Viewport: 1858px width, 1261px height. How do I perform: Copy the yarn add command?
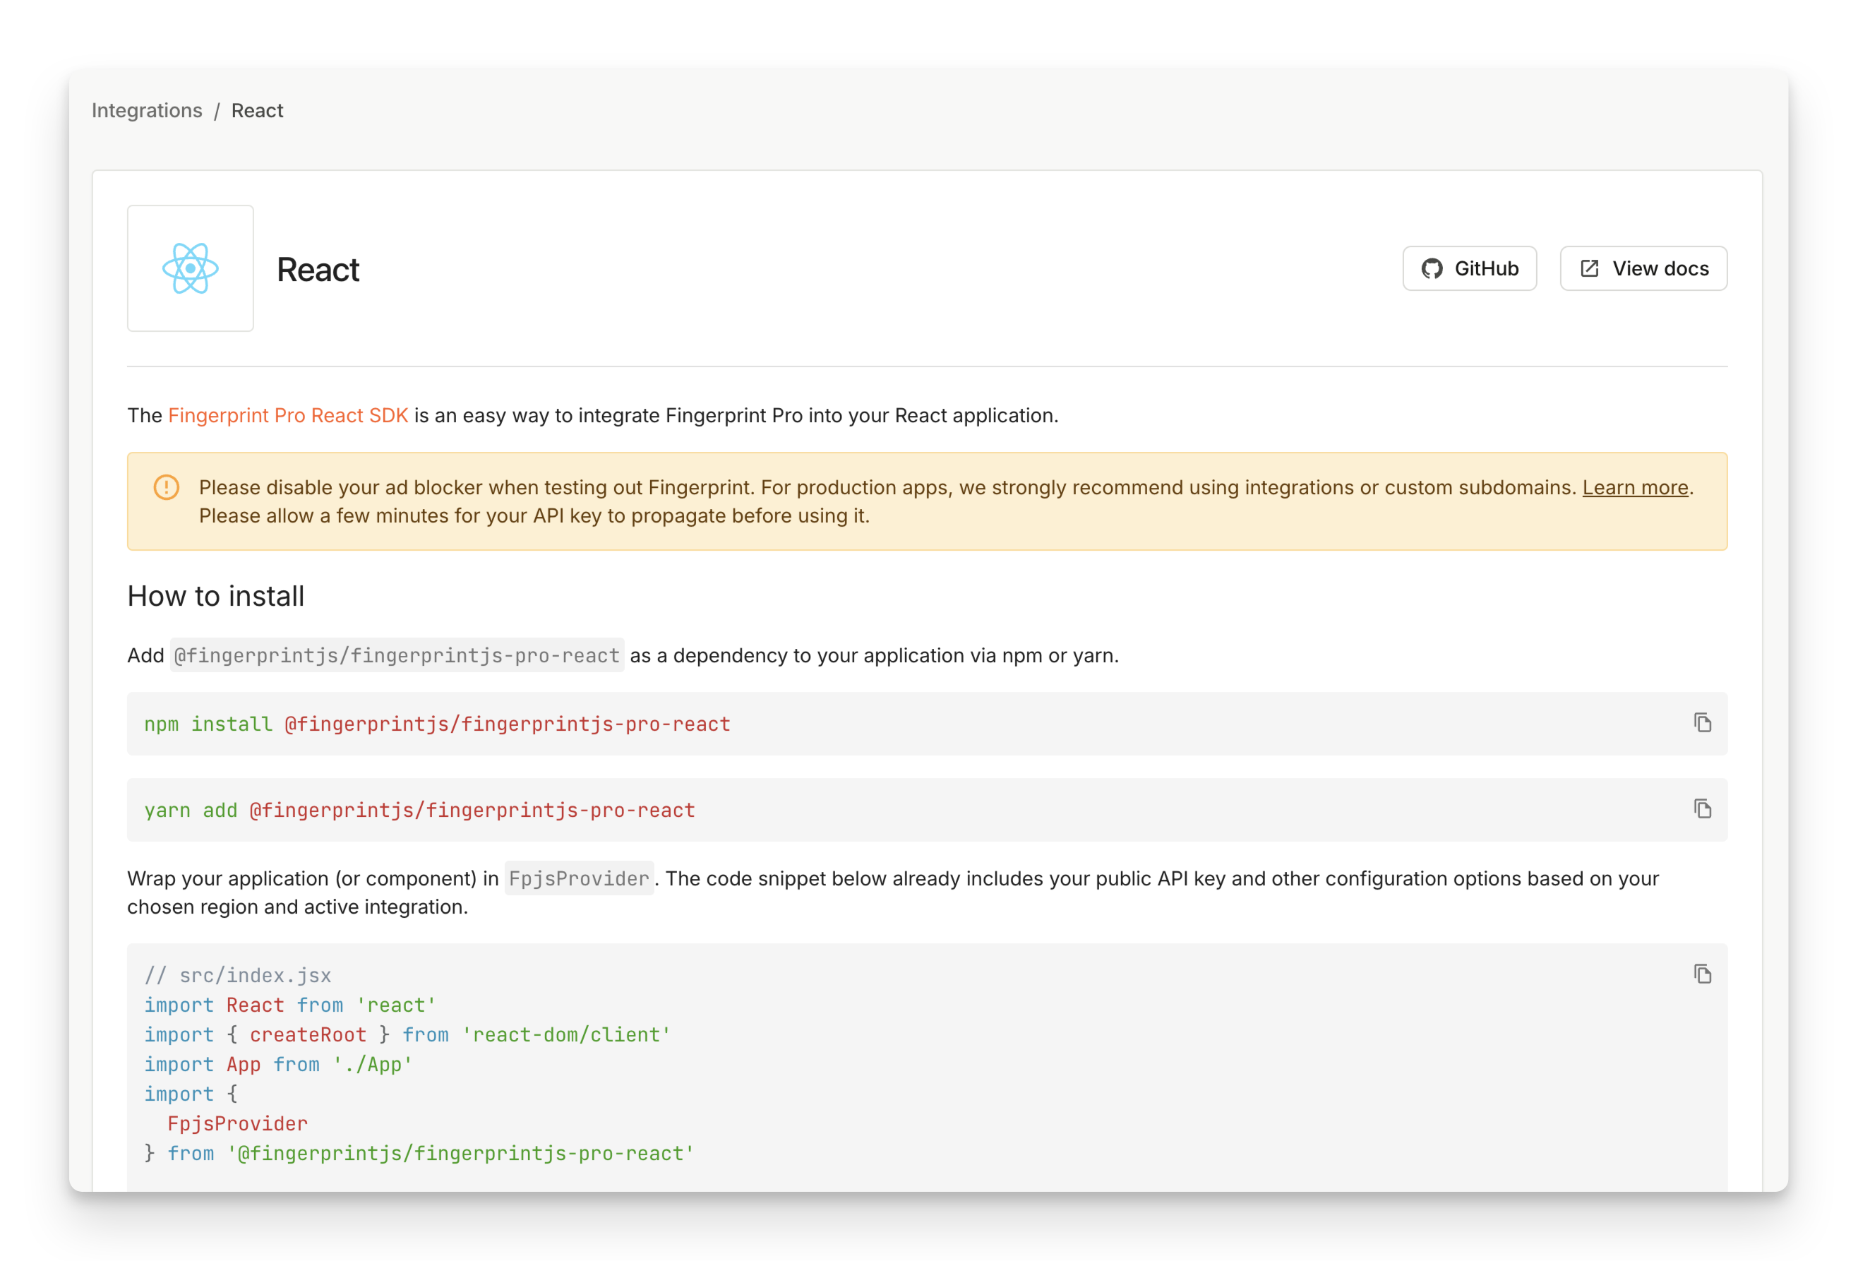tap(1702, 808)
